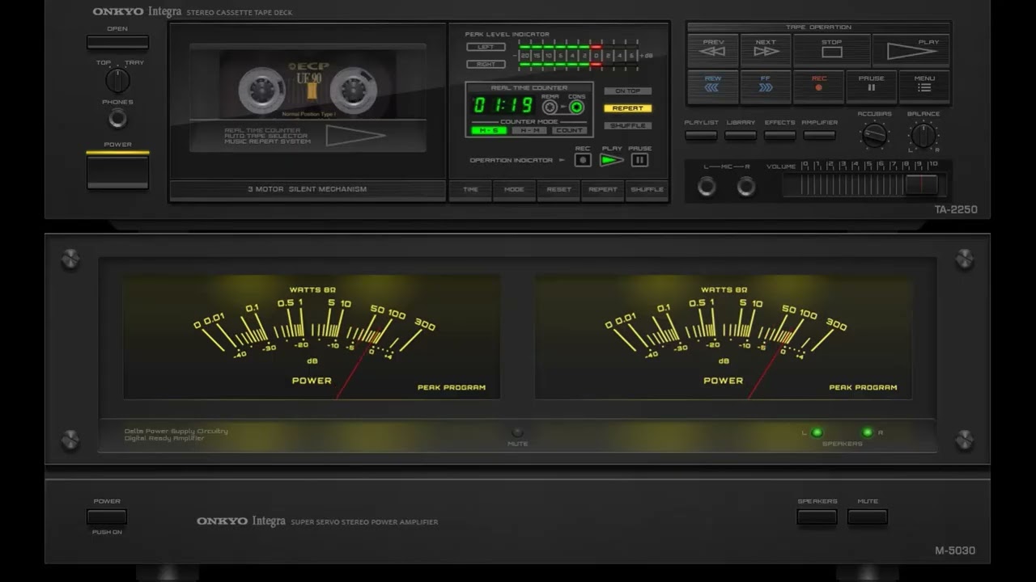This screenshot has width=1036, height=582.
Task: Select COUNT counter mode
Action: click(570, 130)
